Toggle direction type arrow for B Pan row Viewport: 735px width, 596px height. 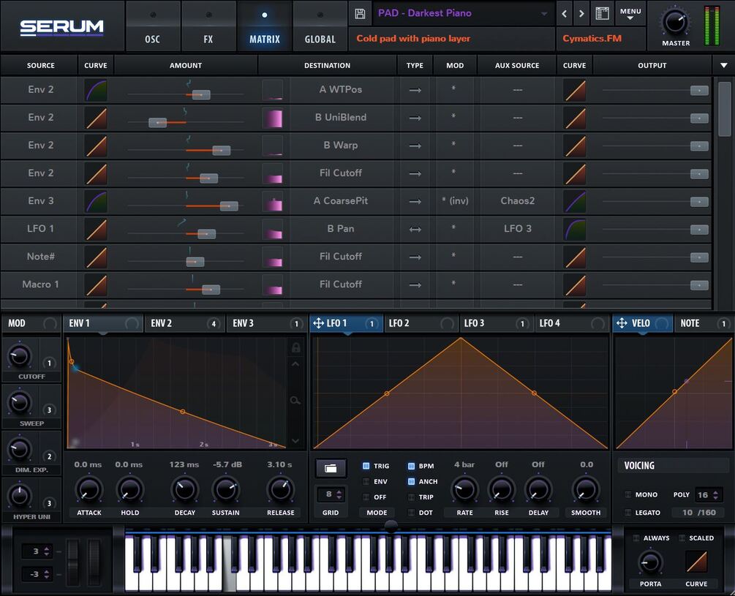point(415,229)
